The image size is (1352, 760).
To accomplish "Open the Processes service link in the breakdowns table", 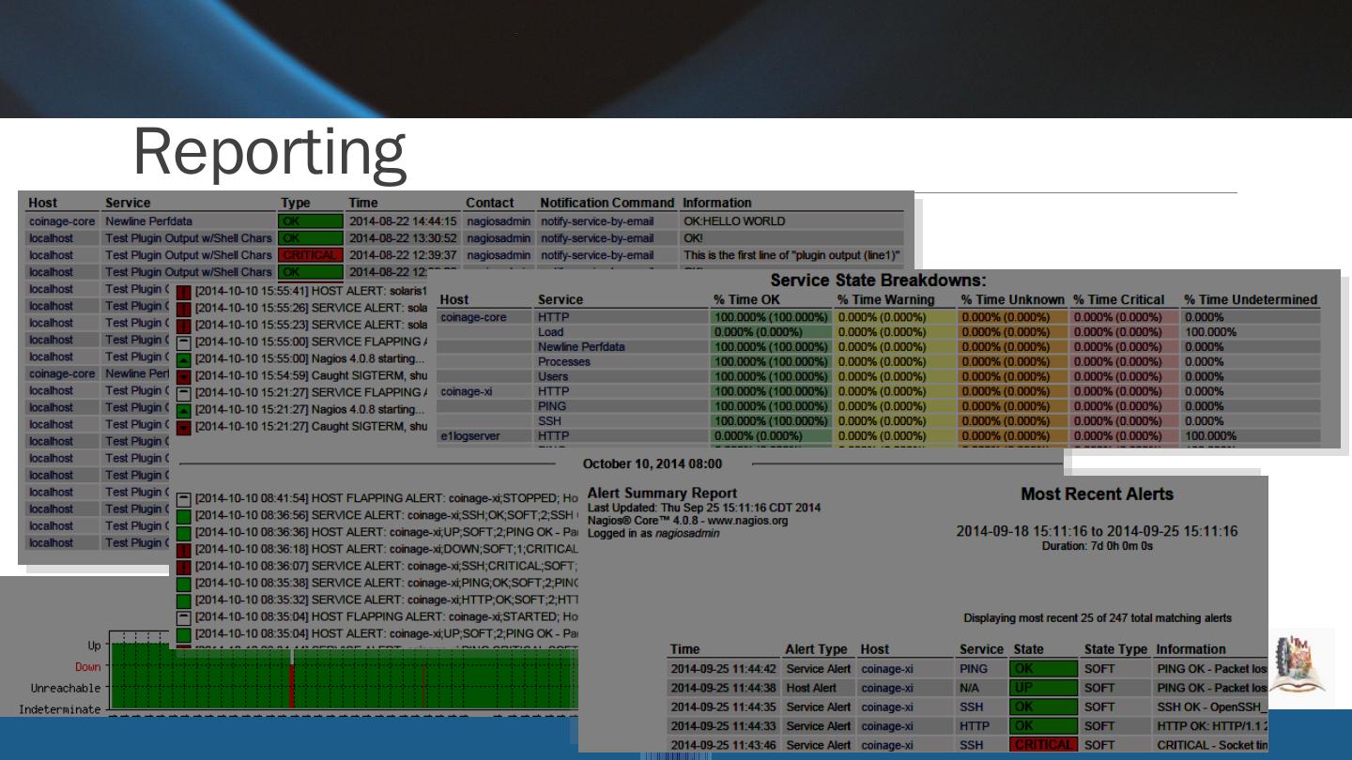I will (564, 362).
